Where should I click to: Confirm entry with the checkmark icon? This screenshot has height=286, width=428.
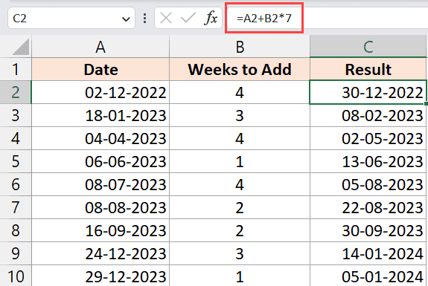point(188,19)
